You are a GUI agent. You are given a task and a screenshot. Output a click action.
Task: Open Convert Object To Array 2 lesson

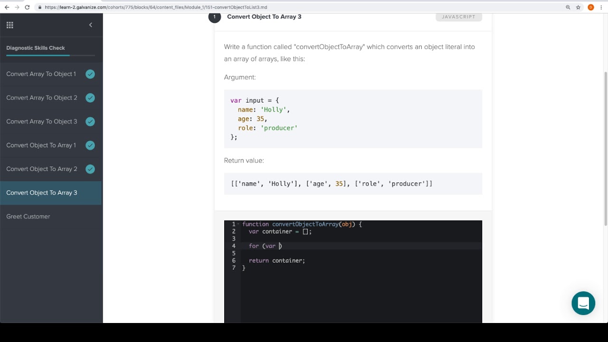click(x=51, y=169)
